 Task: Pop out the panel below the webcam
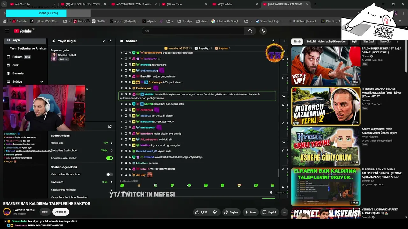110,126
